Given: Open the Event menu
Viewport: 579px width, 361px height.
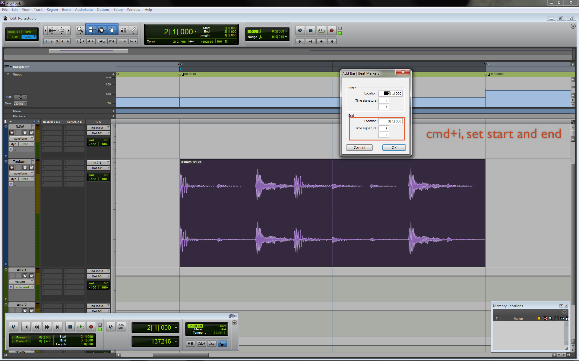Looking at the screenshot, I should click(66, 10).
